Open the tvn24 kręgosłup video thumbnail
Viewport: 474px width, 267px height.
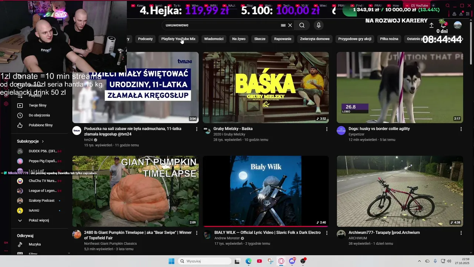136,88
